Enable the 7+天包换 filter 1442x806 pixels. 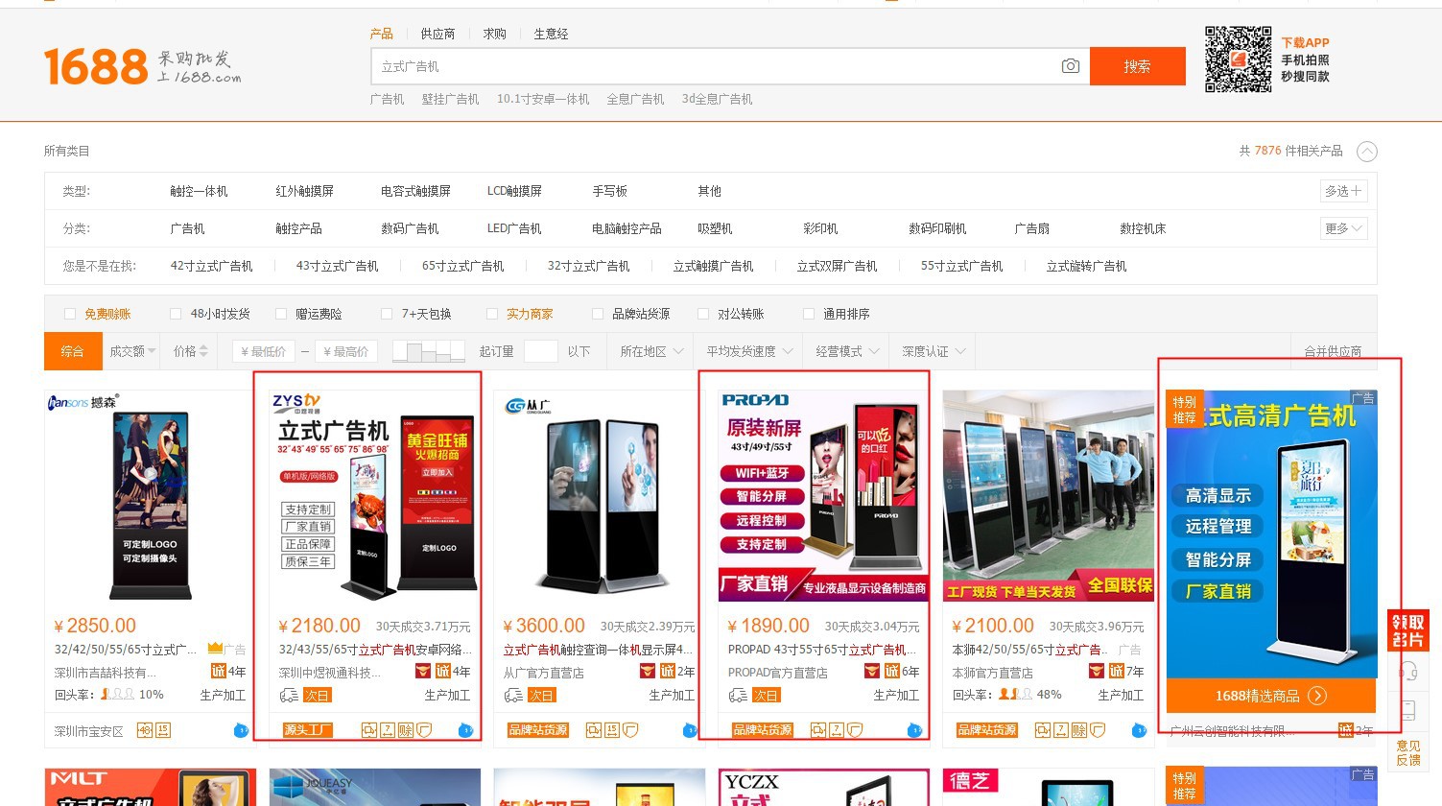point(387,314)
